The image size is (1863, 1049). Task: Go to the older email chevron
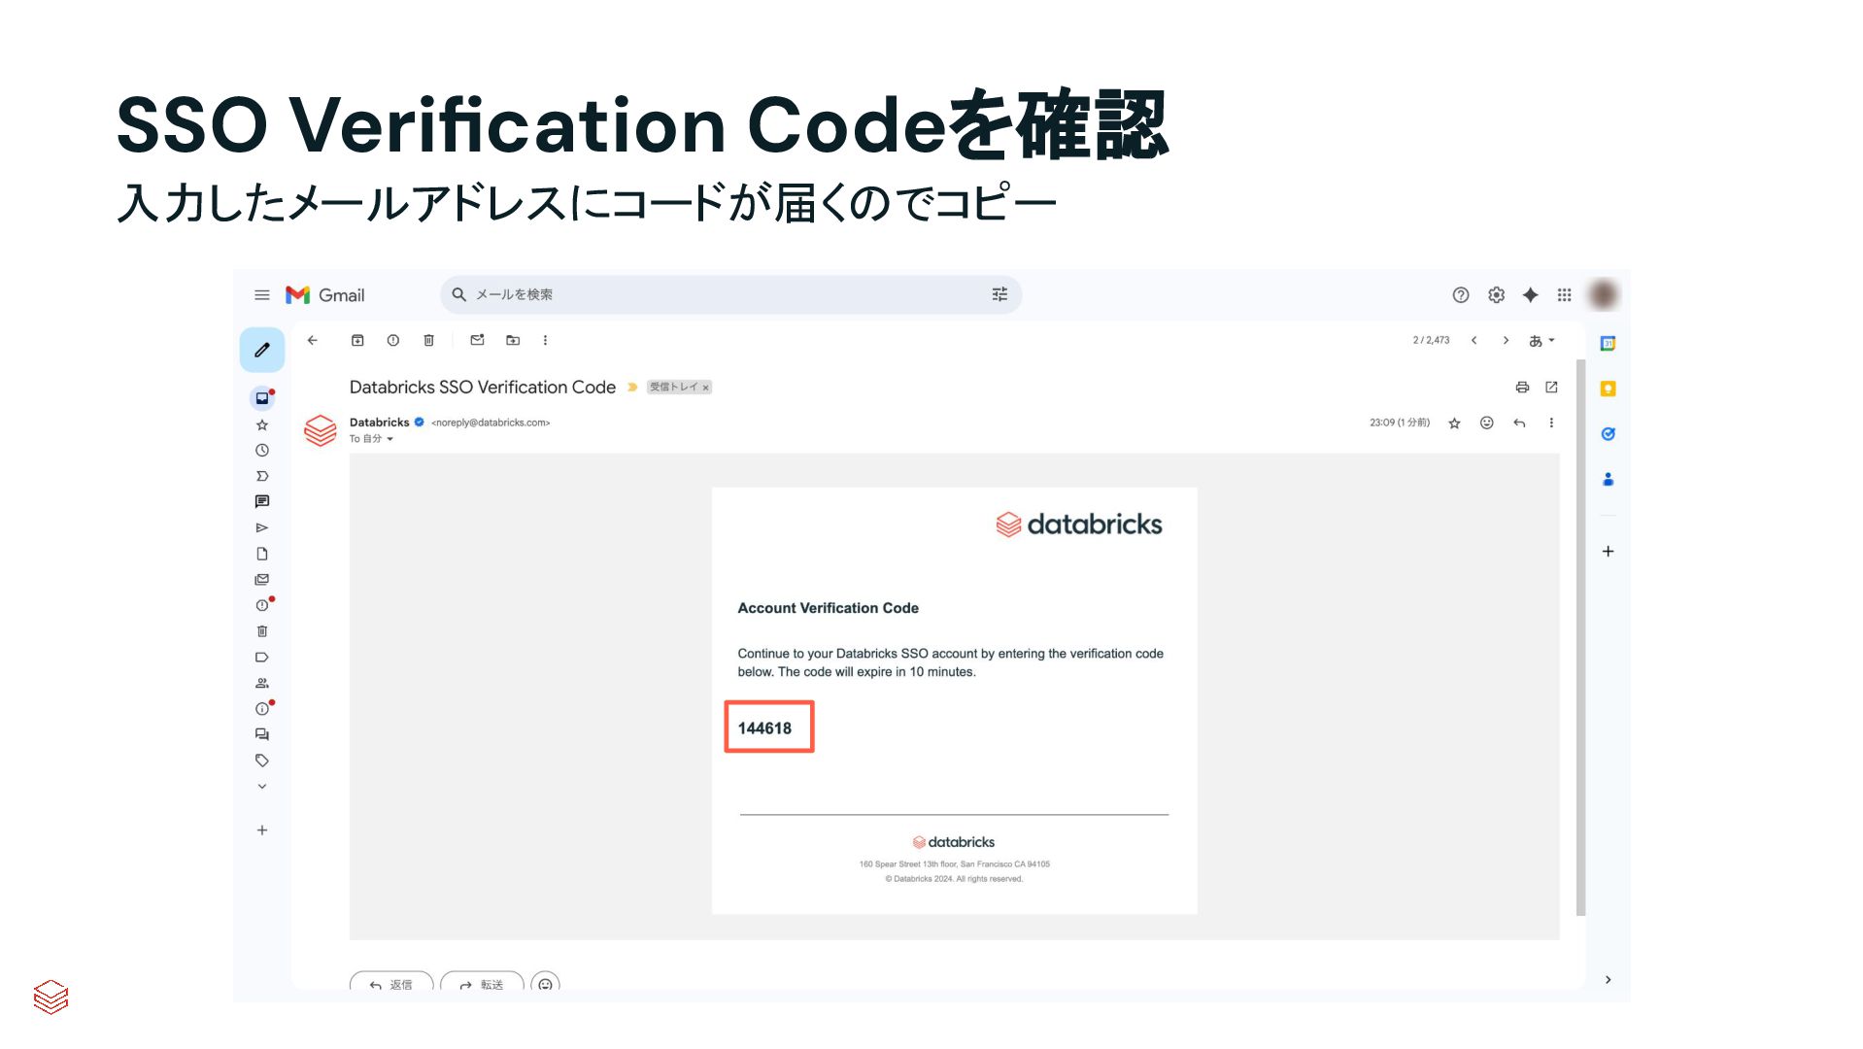pyautogui.click(x=1506, y=340)
